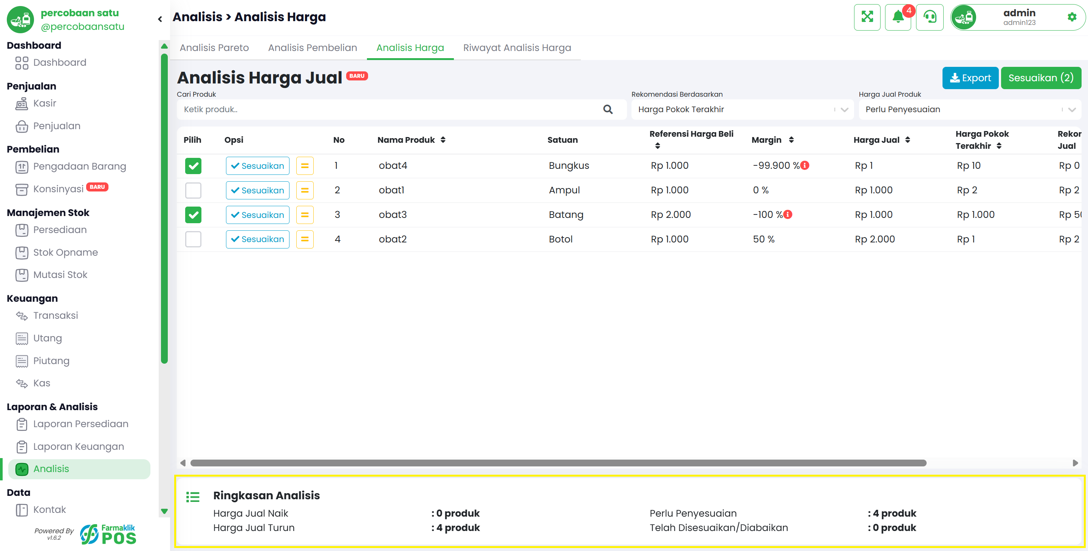Click the Pengadaan Barang icon
The width and height of the screenshot is (1088, 551).
click(x=22, y=167)
